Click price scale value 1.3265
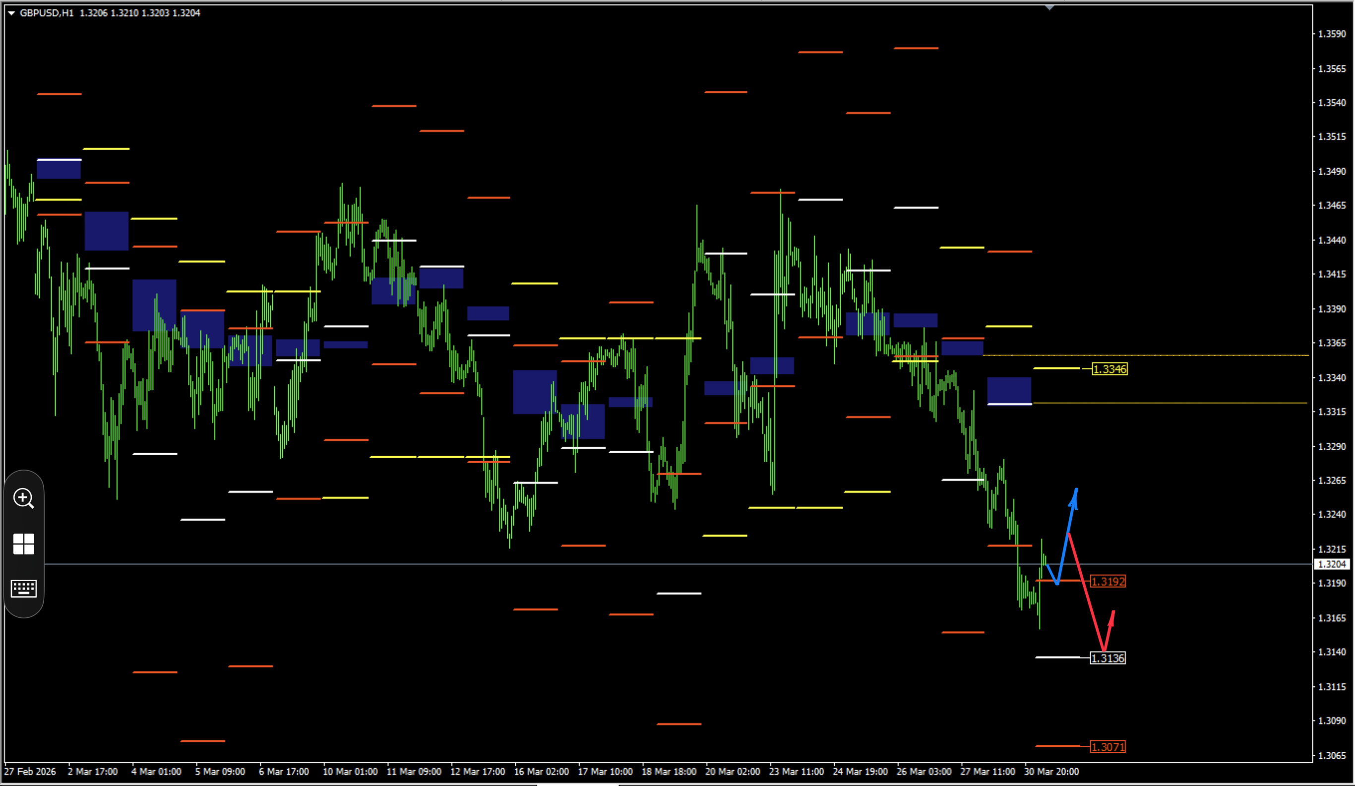This screenshot has height=786, width=1355. click(x=1332, y=481)
